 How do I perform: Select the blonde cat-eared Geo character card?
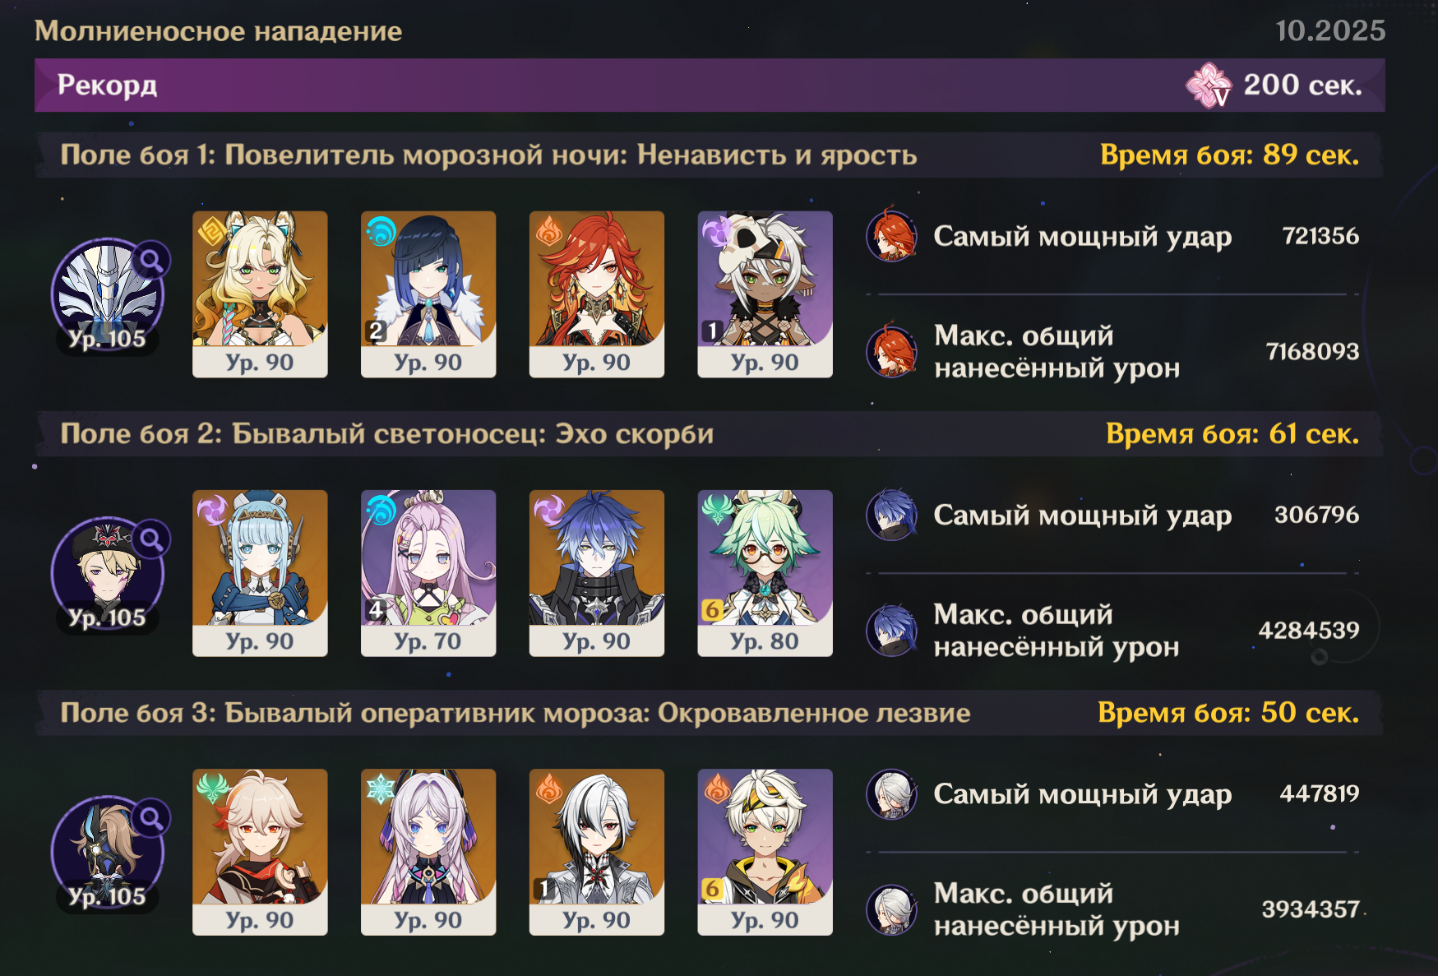pyautogui.click(x=260, y=294)
